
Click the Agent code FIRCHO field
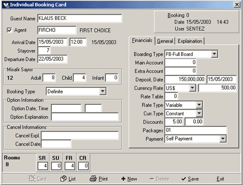[57, 30]
